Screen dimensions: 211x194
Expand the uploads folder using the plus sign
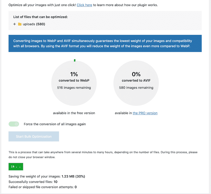pyautogui.click(x=15, y=24)
